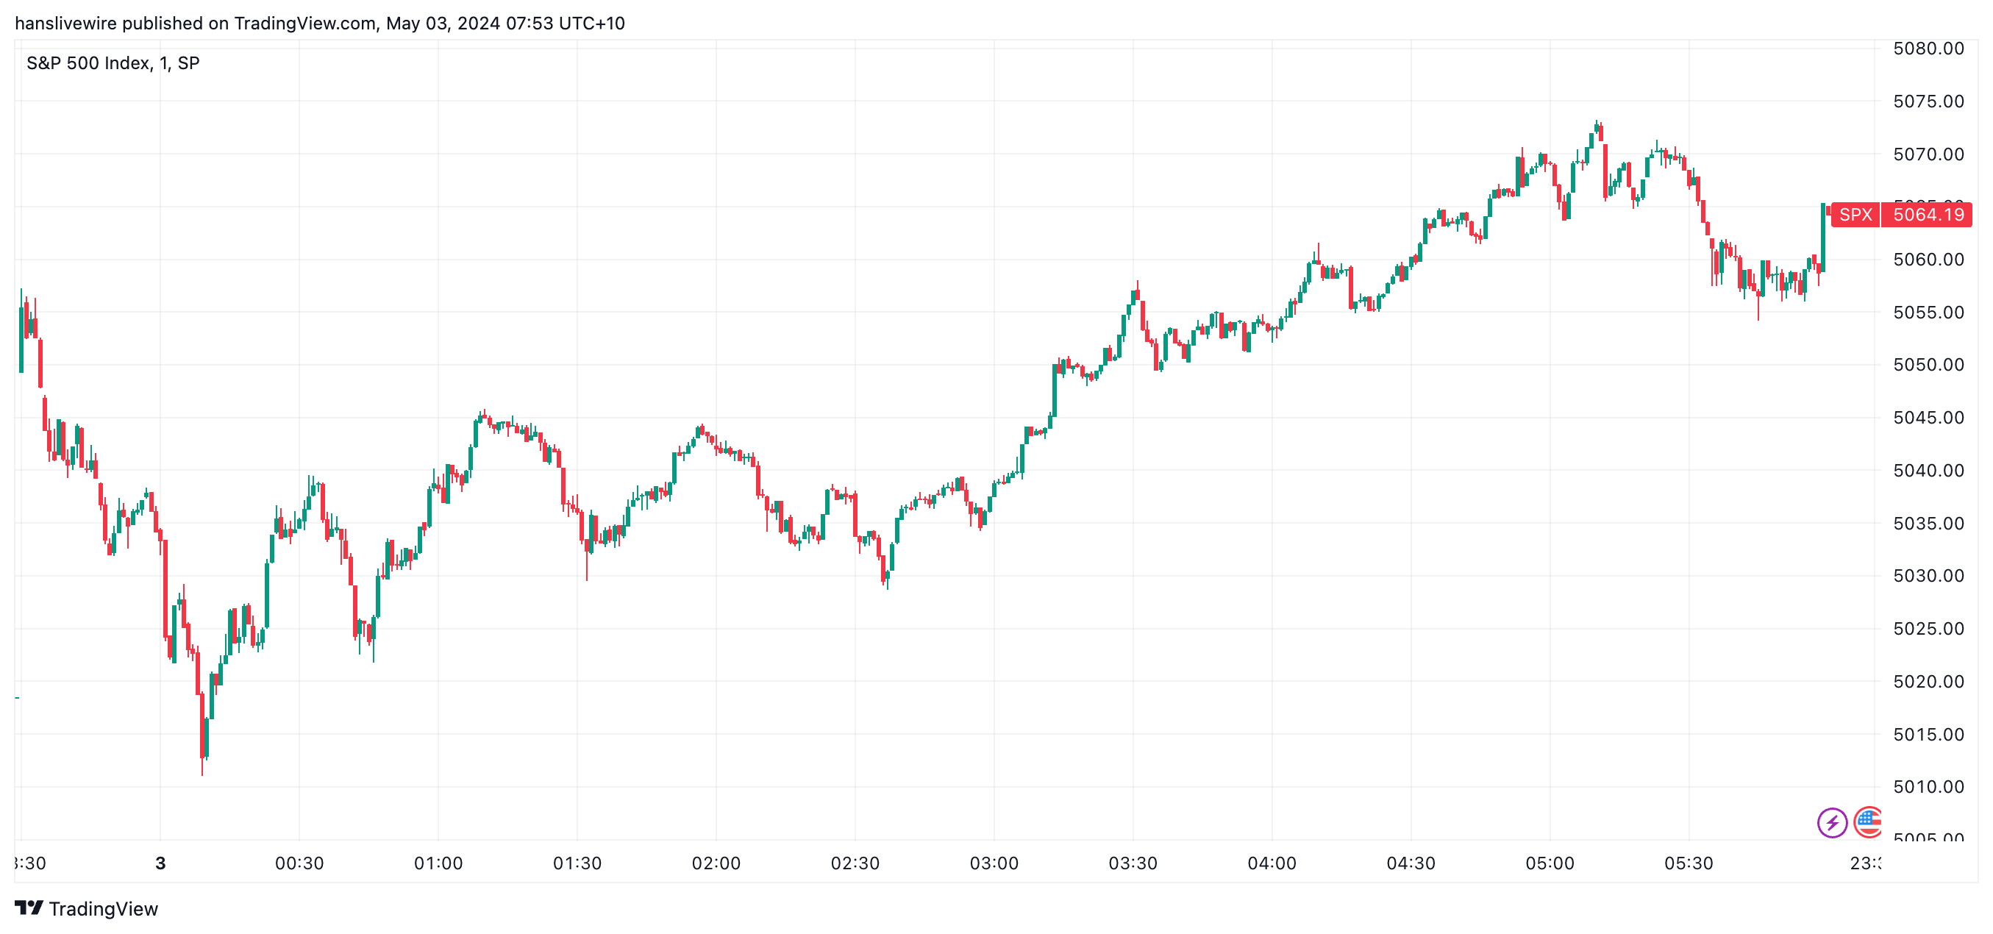Image resolution: width=1993 pixels, height=934 pixels.
Task: Click the 05:30 time axis label
Action: 1689,863
